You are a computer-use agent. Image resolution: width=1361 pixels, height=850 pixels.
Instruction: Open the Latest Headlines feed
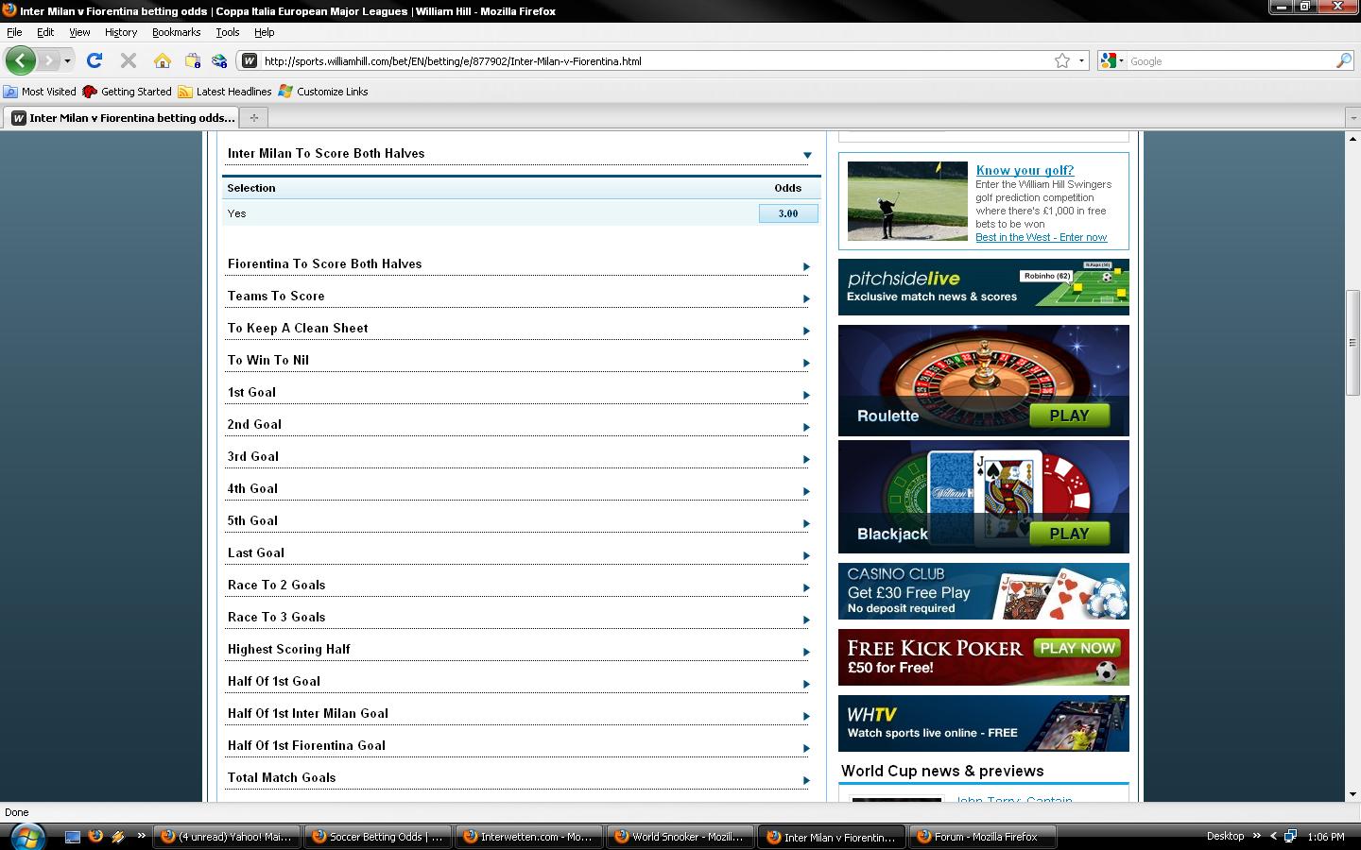coord(225,92)
